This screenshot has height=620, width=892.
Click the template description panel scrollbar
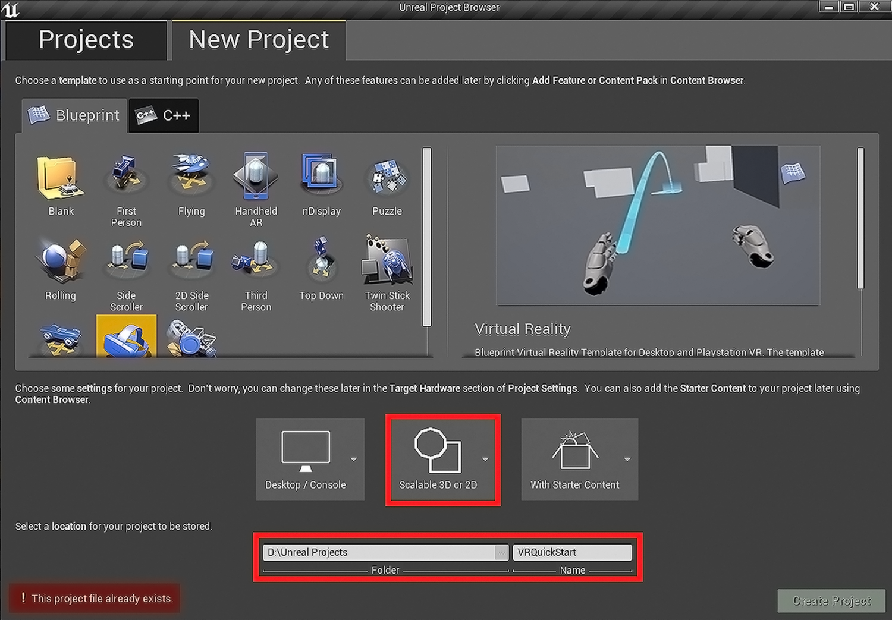pos(860,219)
